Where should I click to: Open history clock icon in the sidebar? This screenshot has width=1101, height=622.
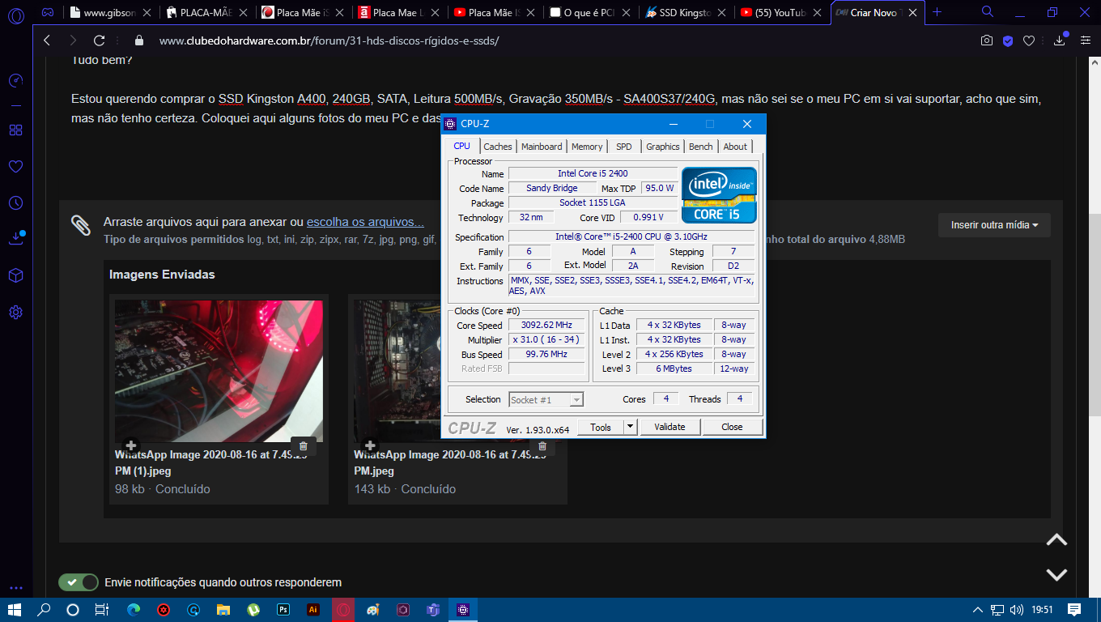(x=15, y=202)
